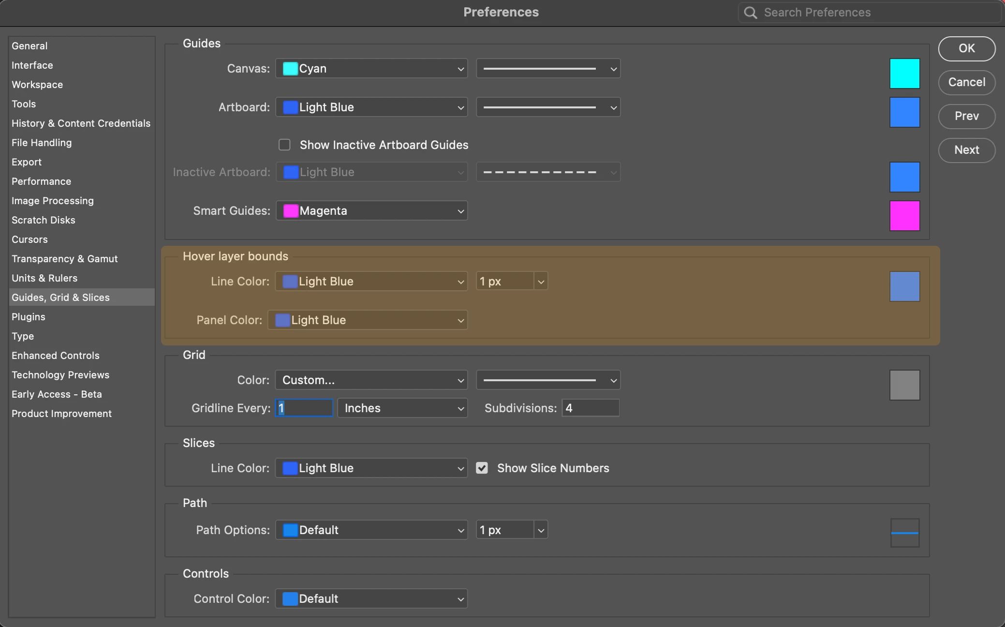The image size is (1005, 627).
Task: Click the Subdivisions input field
Action: tap(590, 408)
